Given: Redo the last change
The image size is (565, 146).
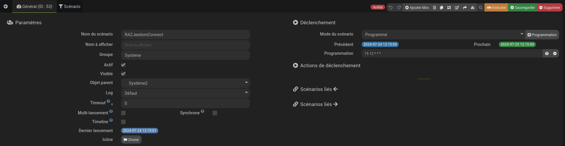Looking at the screenshot, I should tap(399, 7).
